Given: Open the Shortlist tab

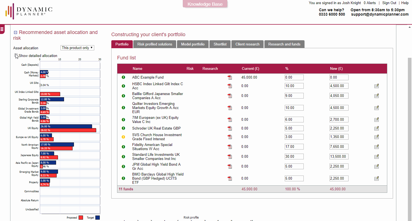Looking at the screenshot, I should (x=220, y=44).
